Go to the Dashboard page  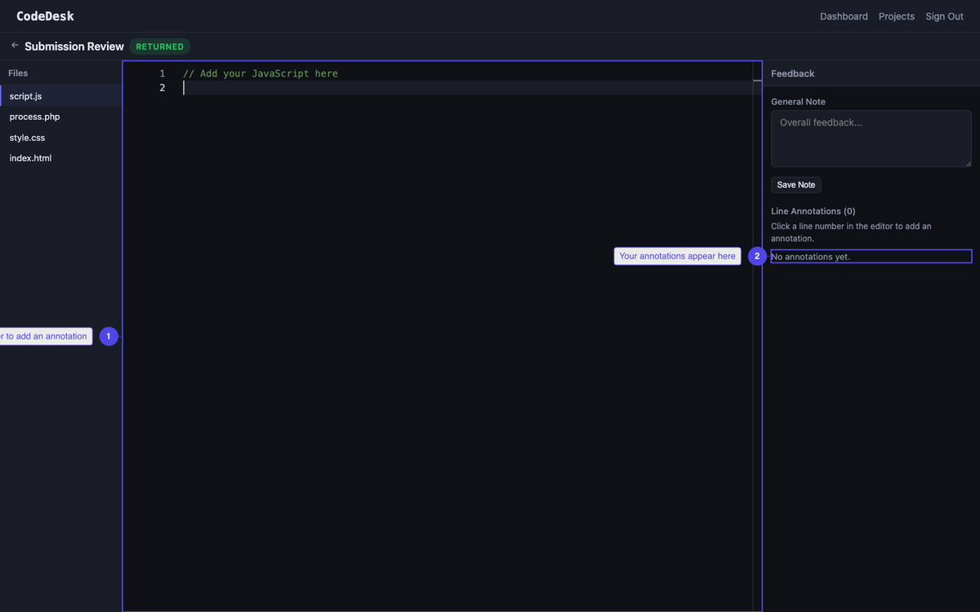[844, 16]
